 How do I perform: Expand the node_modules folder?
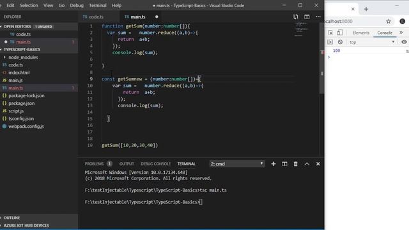click(23, 57)
